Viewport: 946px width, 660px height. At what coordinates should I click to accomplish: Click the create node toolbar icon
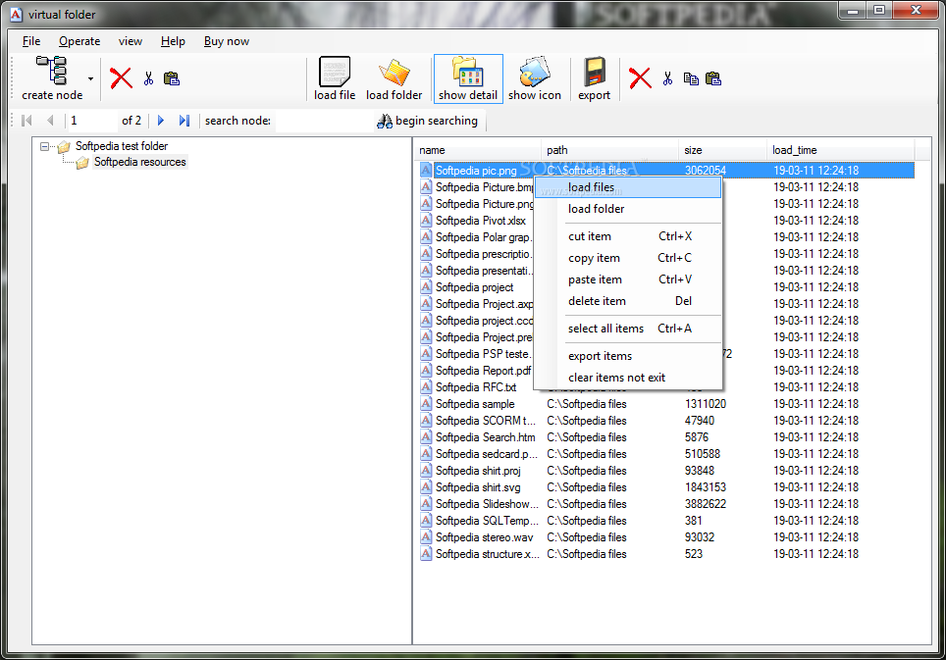pos(52,72)
